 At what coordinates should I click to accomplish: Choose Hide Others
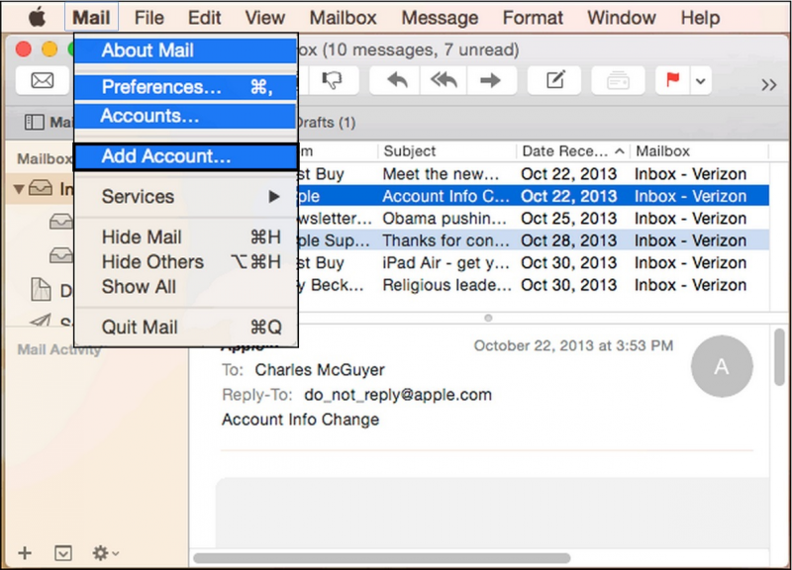coord(185,262)
